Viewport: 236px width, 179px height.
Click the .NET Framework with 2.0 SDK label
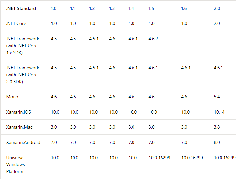pyautogui.click(x=22, y=75)
